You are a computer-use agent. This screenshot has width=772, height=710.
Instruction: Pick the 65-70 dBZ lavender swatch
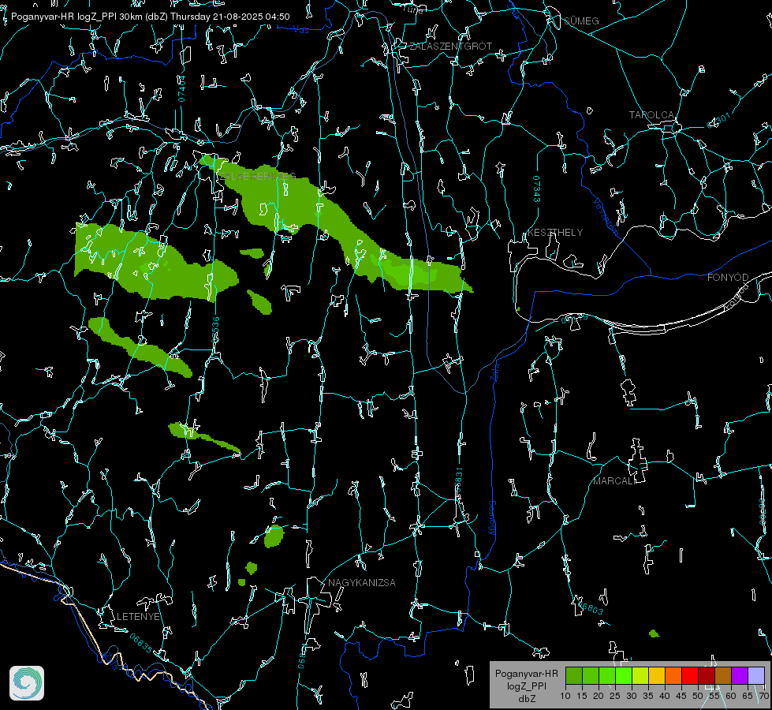pos(756,675)
